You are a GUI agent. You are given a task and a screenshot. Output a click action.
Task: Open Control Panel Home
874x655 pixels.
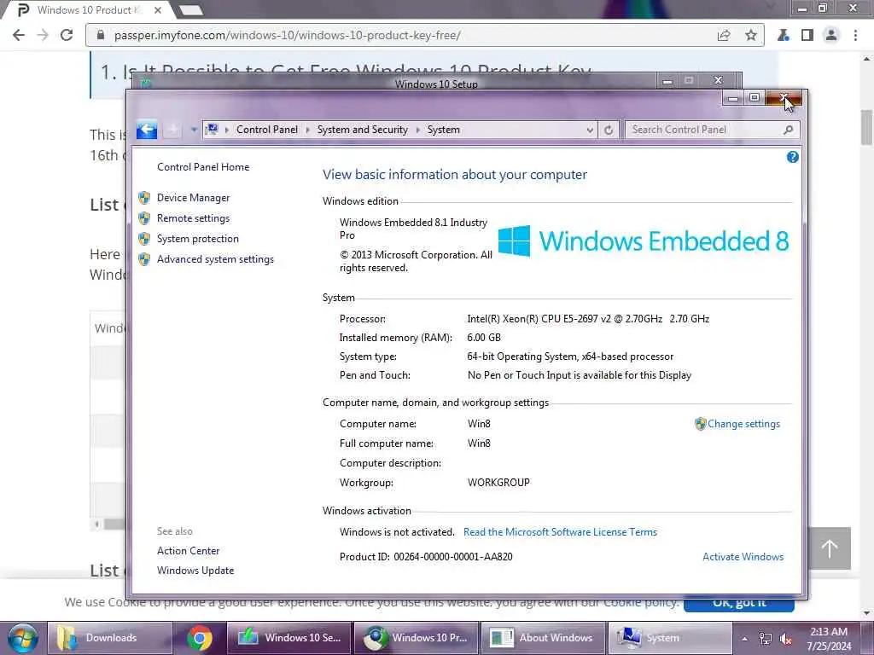203,167
